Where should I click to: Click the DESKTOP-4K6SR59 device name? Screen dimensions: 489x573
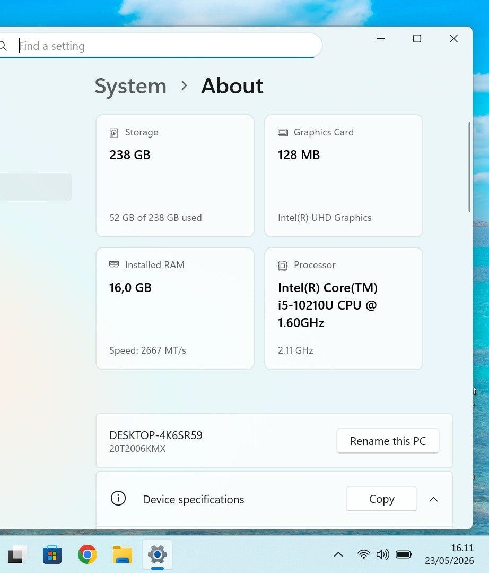coord(156,435)
